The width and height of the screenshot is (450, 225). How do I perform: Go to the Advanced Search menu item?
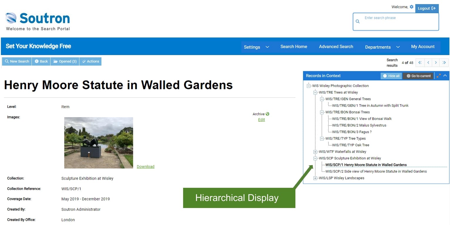(x=336, y=46)
